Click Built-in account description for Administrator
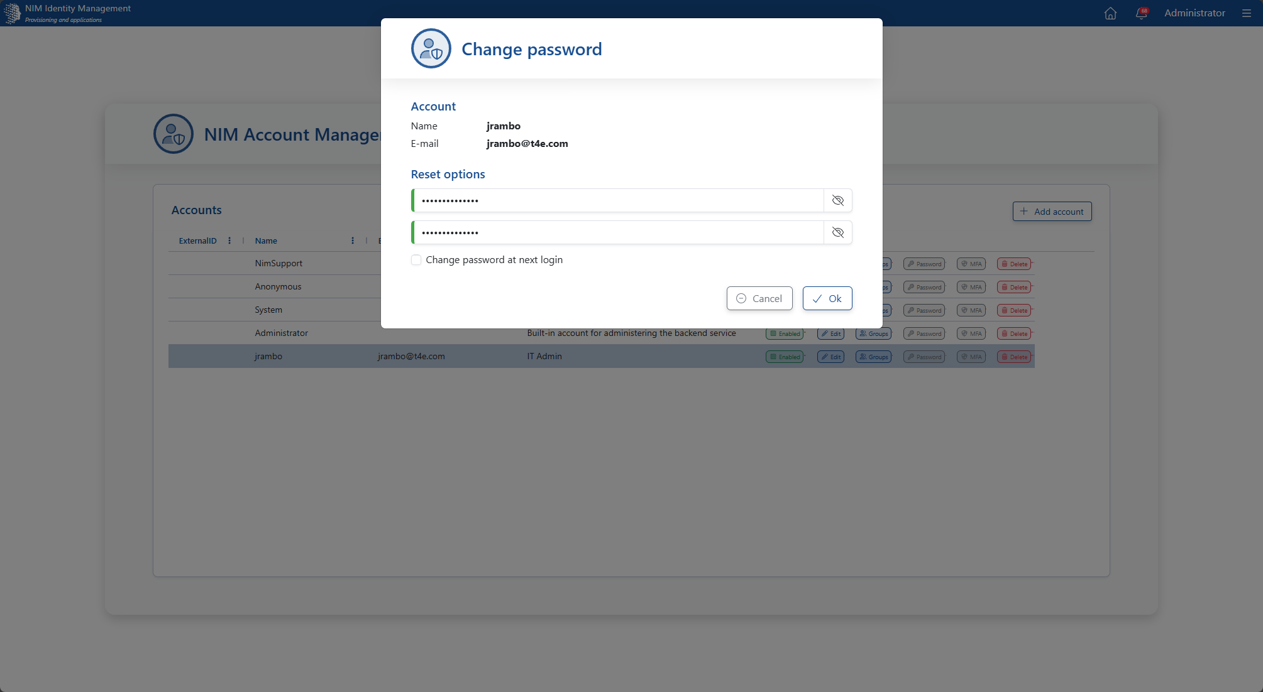 (x=631, y=333)
